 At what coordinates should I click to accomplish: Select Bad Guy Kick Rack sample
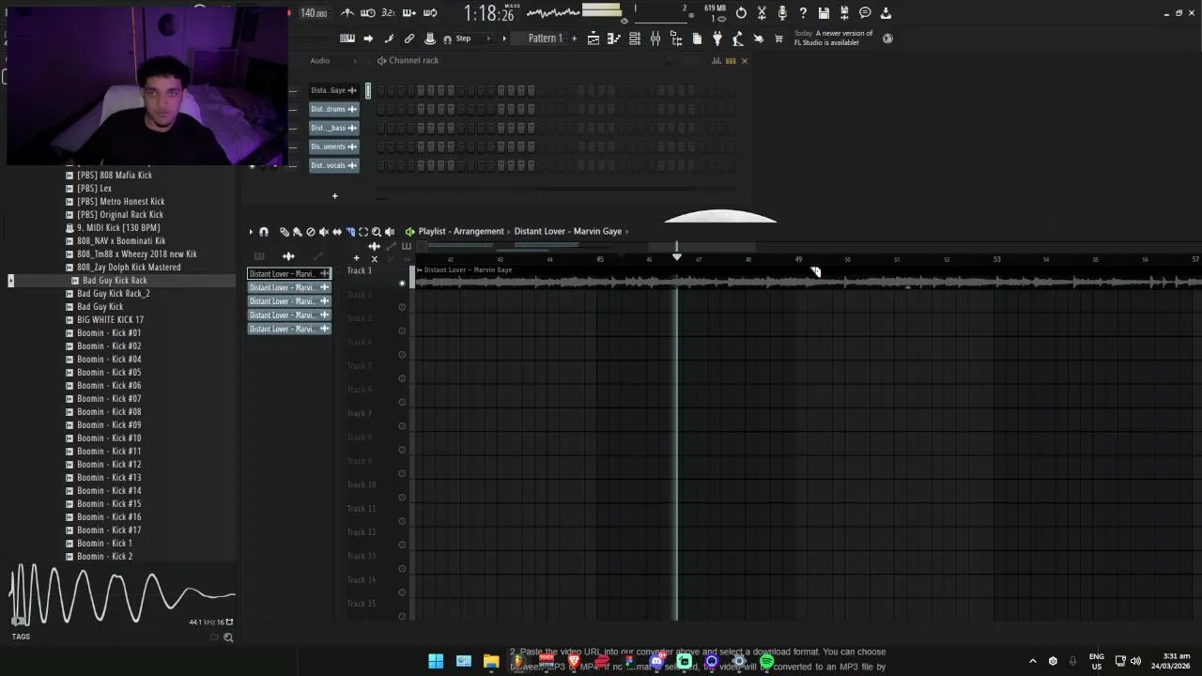tap(115, 280)
